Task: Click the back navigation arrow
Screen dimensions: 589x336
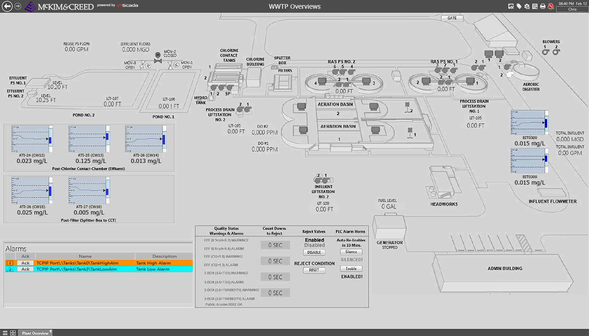Action: tap(7, 6)
